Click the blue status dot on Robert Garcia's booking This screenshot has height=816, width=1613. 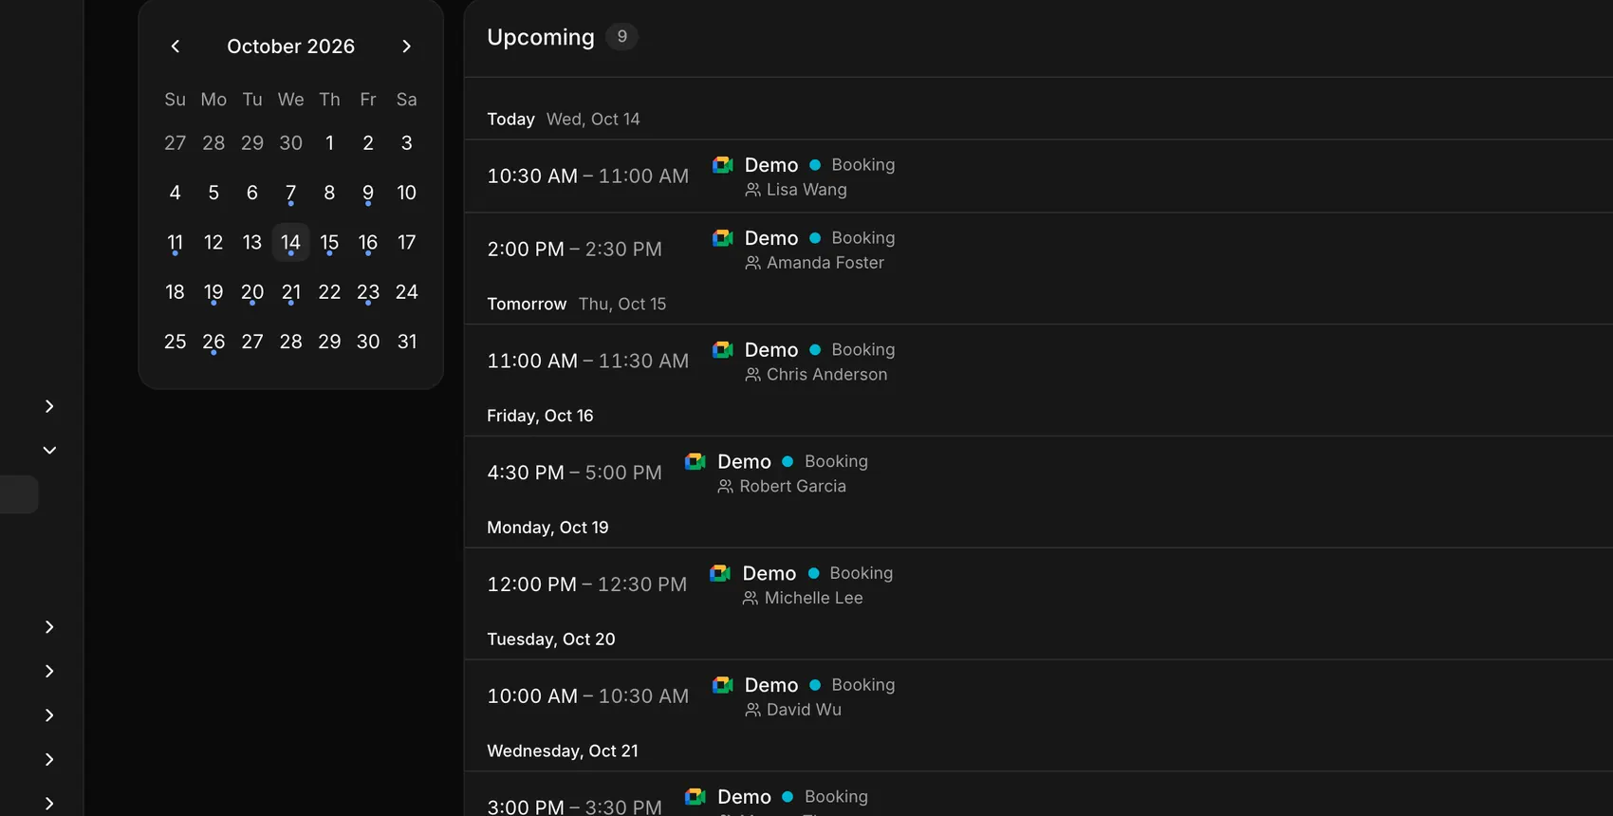click(x=788, y=462)
